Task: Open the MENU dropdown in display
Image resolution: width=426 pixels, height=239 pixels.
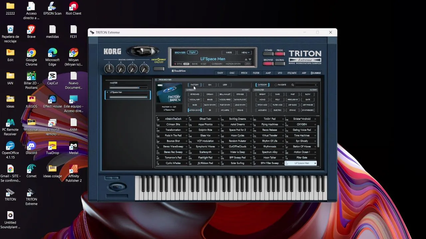Action: tap(245, 52)
